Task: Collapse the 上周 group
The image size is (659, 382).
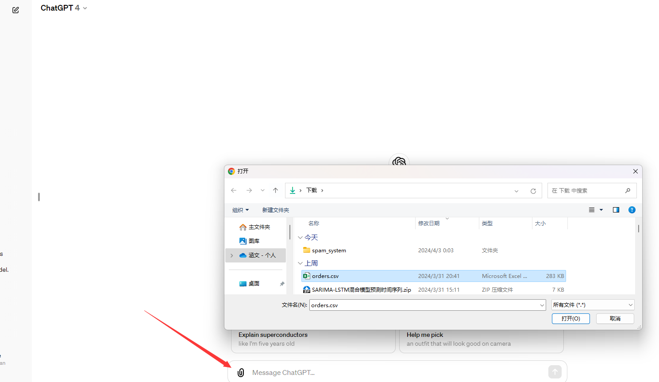Action: 300,263
